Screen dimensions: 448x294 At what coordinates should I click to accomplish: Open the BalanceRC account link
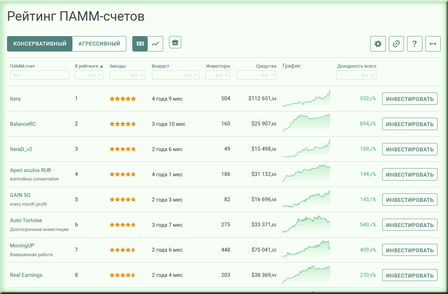pos(23,124)
